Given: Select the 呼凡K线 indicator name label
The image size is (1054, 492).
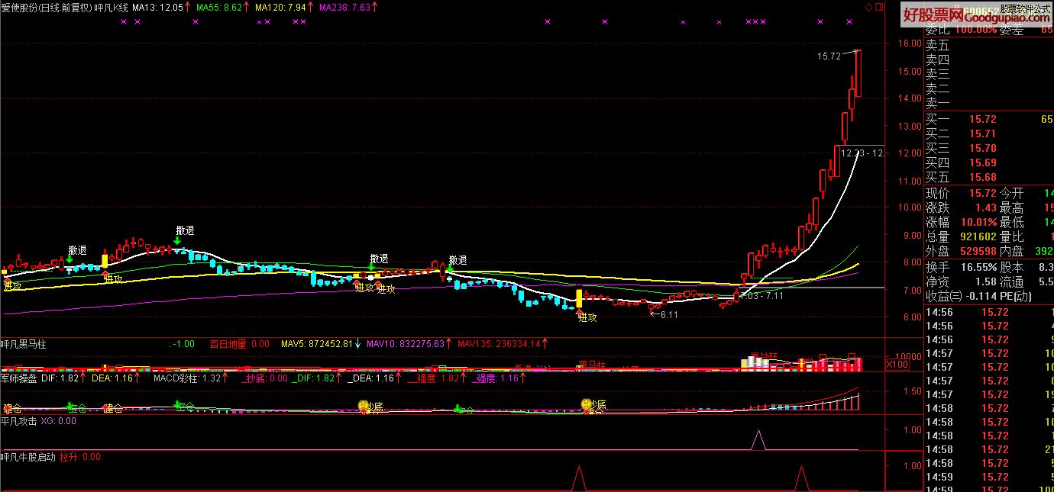Looking at the screenshot, I should coord(110,7).
